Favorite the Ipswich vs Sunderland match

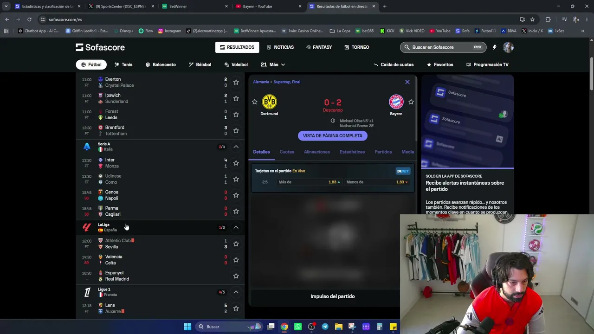click(236, 98)
